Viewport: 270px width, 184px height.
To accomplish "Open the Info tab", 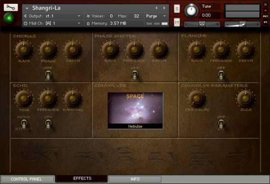I will 135,179.
